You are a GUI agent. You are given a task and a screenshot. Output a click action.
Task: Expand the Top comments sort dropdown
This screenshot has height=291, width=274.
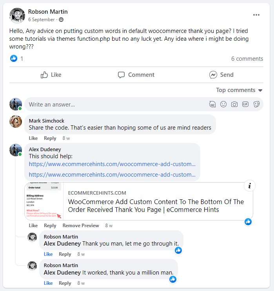tap(239, 90)
